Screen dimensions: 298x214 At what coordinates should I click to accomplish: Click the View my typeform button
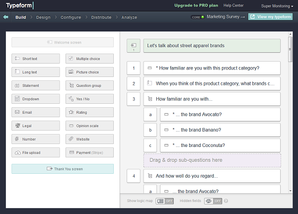tap(271, 17)
